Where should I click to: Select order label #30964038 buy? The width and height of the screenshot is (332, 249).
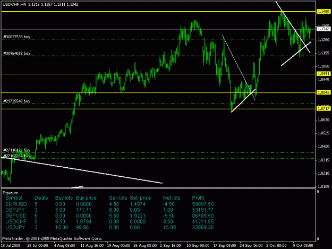(16, 54)
